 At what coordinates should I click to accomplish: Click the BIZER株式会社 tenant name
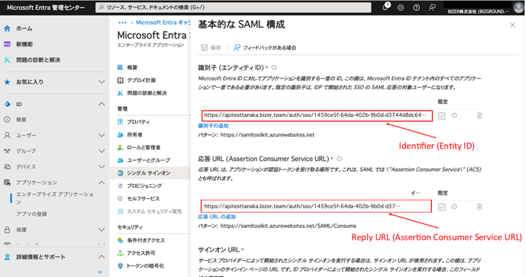[x=478, y=11]
